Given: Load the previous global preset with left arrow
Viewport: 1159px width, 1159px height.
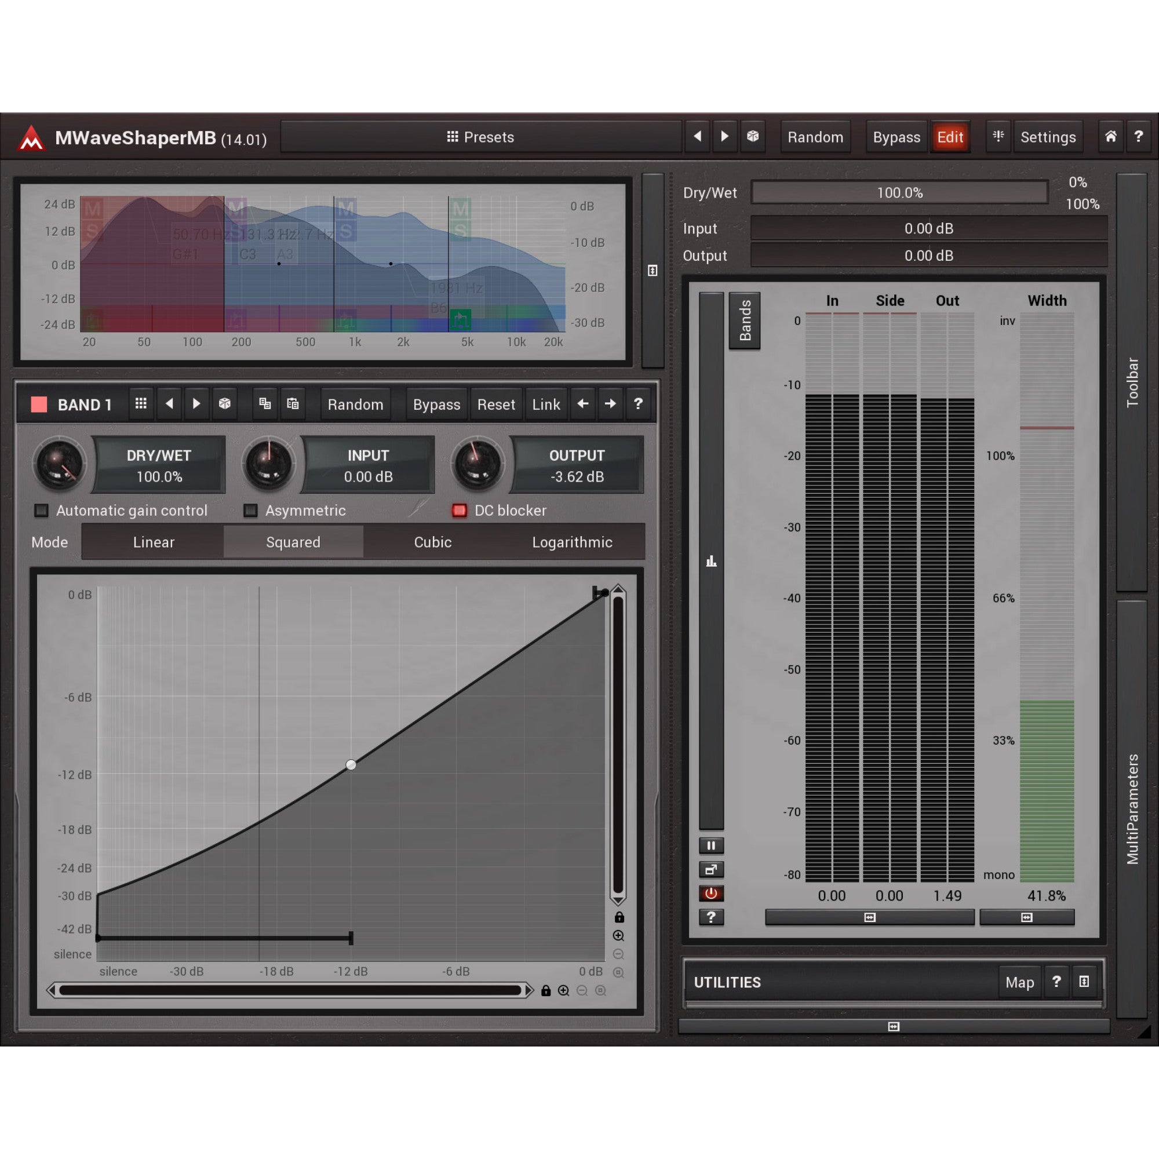Looking at the screenshot, I should [x=697, y=137].
